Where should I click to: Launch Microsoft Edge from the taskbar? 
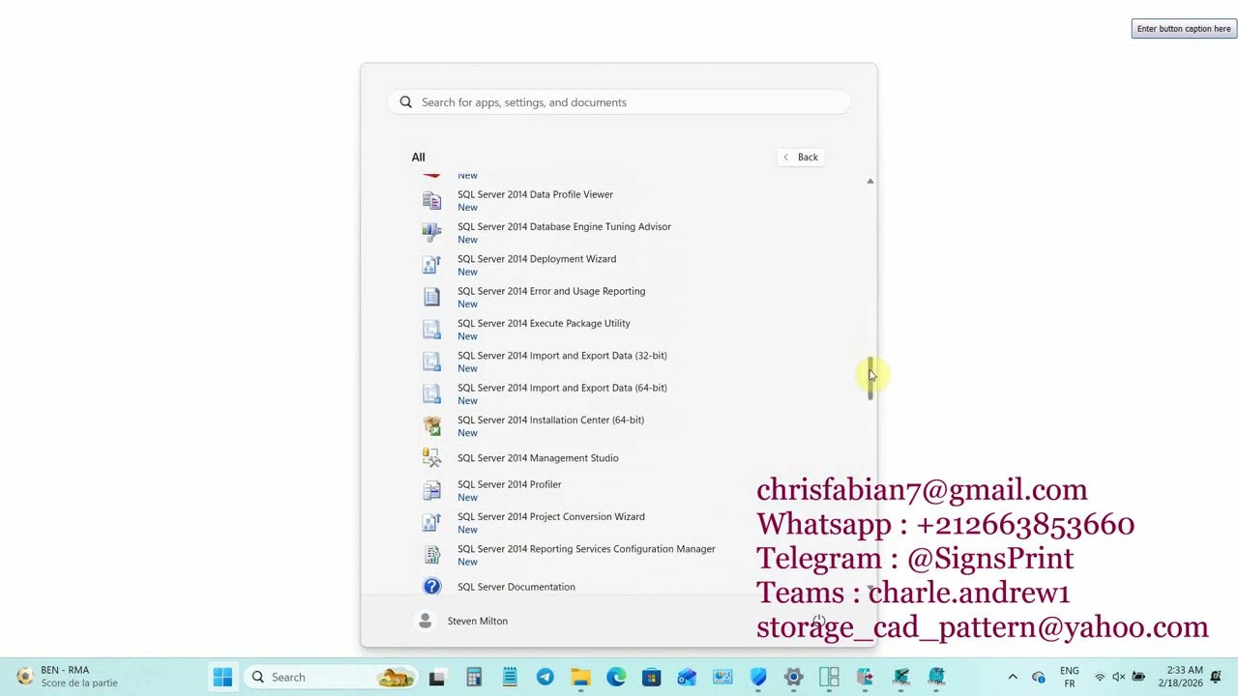pyautogui.click(x=616, y=677)
